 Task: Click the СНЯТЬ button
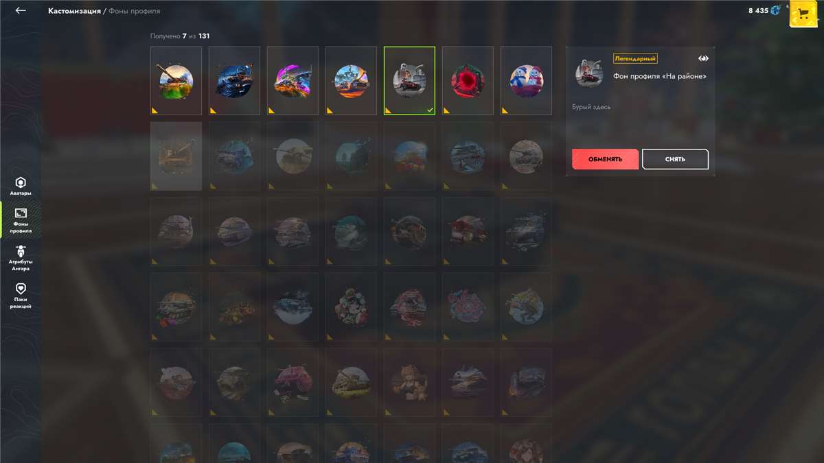675,159
